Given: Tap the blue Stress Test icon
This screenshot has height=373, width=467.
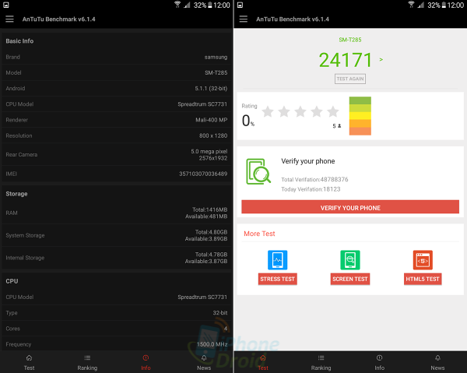Looking at the screenshot, I should click(278, 260).
